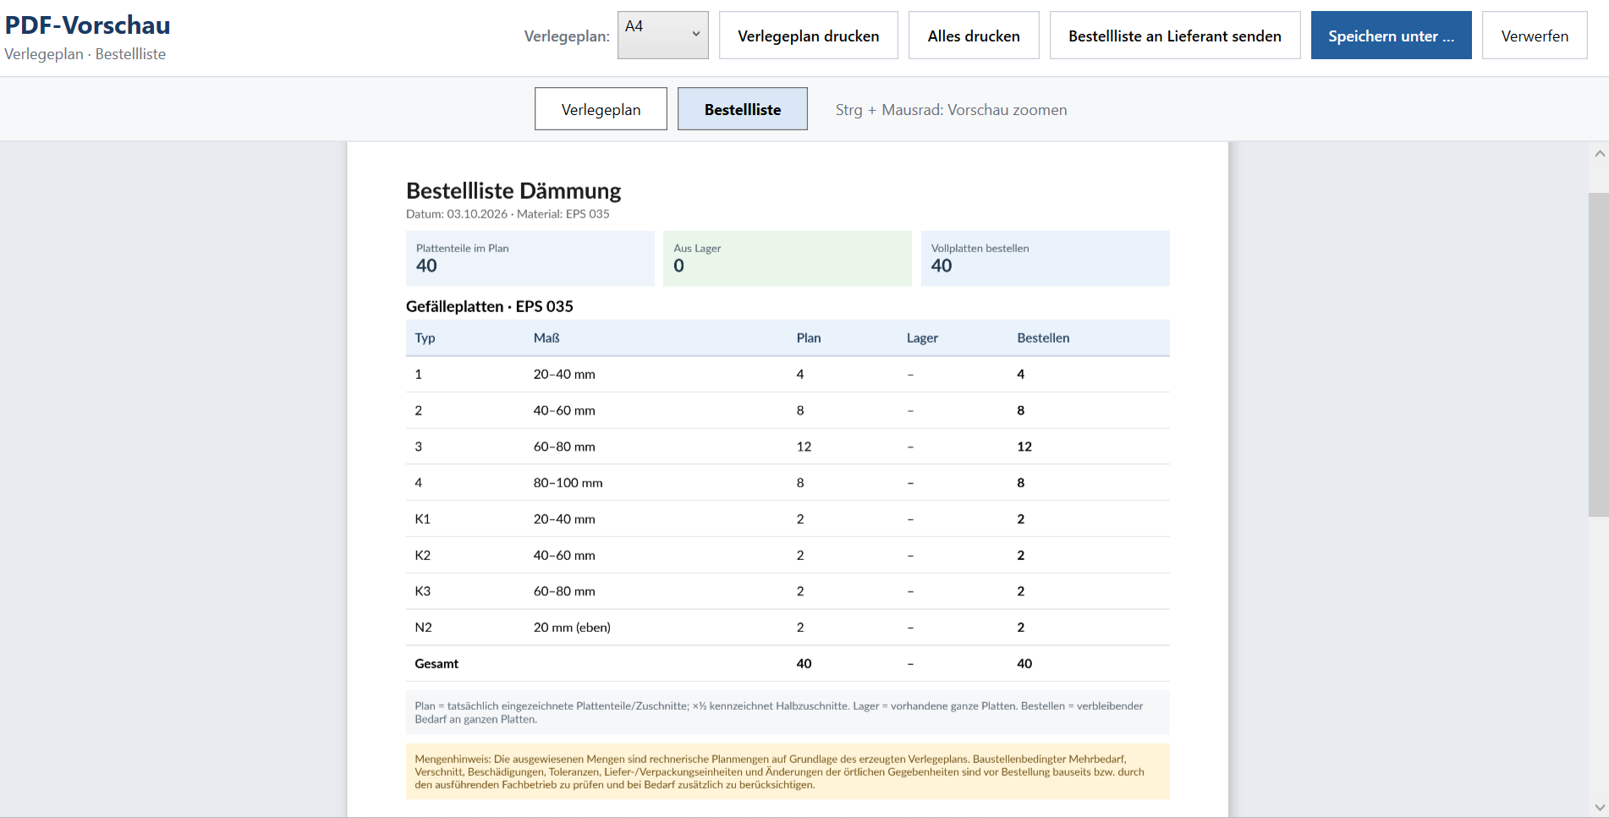Open the Verlegeplan paper size dropdown
The width and height of the screenshot is (1609, 818).
point(662,36)
